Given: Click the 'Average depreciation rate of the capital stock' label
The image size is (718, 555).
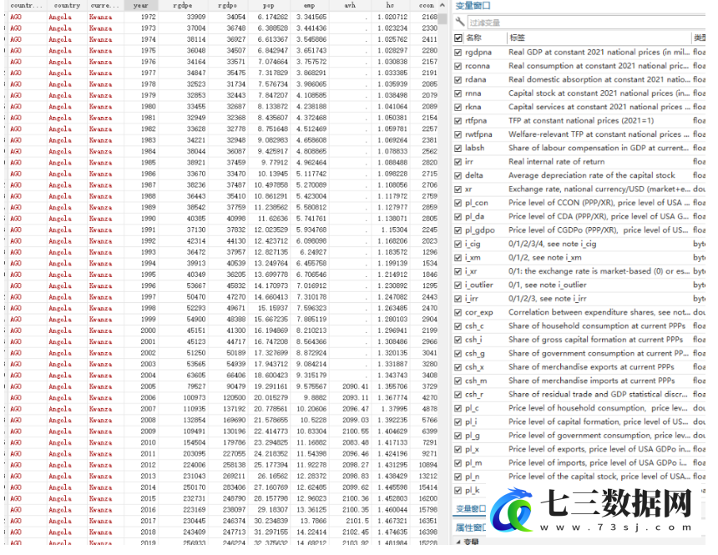Looking at the screenshot, I should tap(592, 175).
